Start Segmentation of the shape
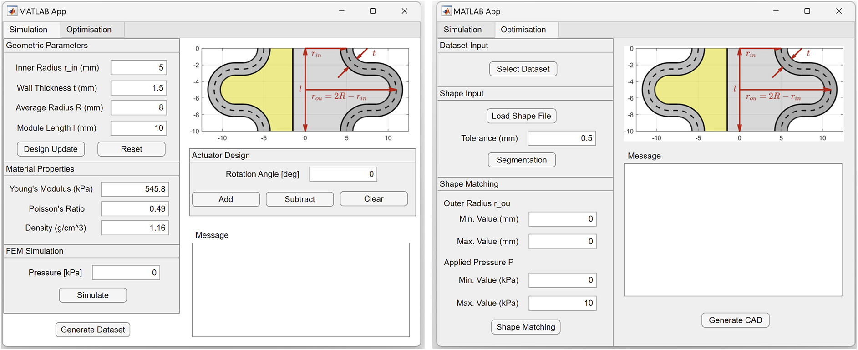 pos(522,160)
